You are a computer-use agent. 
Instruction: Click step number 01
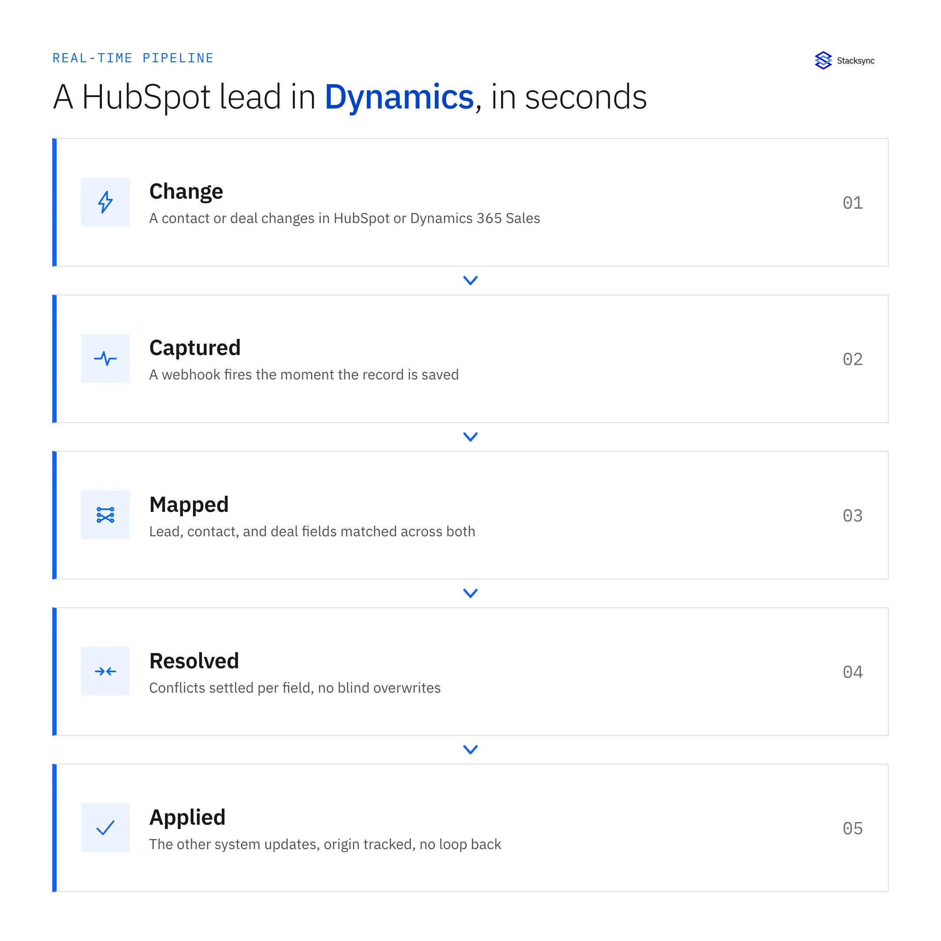coord(853,203)
